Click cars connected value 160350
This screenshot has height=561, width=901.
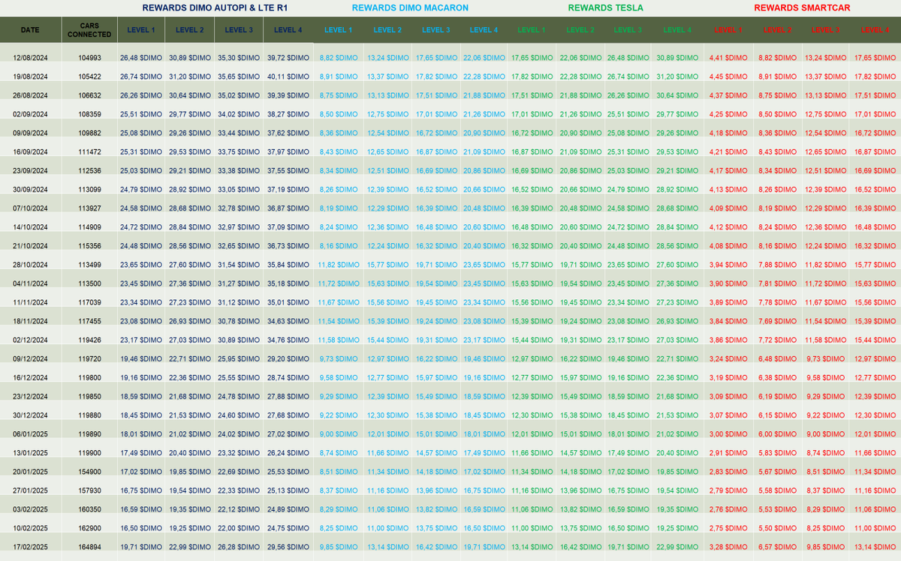click(89, 509)
